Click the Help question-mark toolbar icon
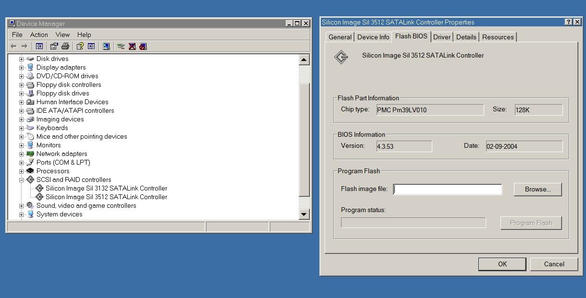Viewport: 586px width, 298px height. click(80, 46)
